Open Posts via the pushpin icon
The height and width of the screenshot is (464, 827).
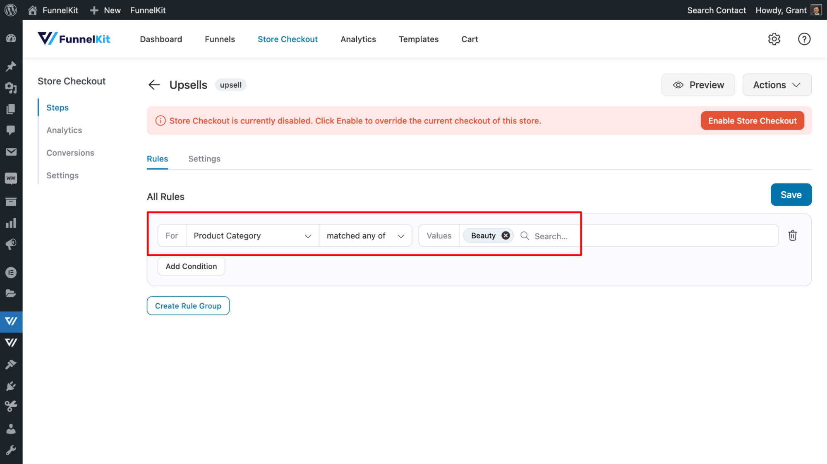pos(11,66)
